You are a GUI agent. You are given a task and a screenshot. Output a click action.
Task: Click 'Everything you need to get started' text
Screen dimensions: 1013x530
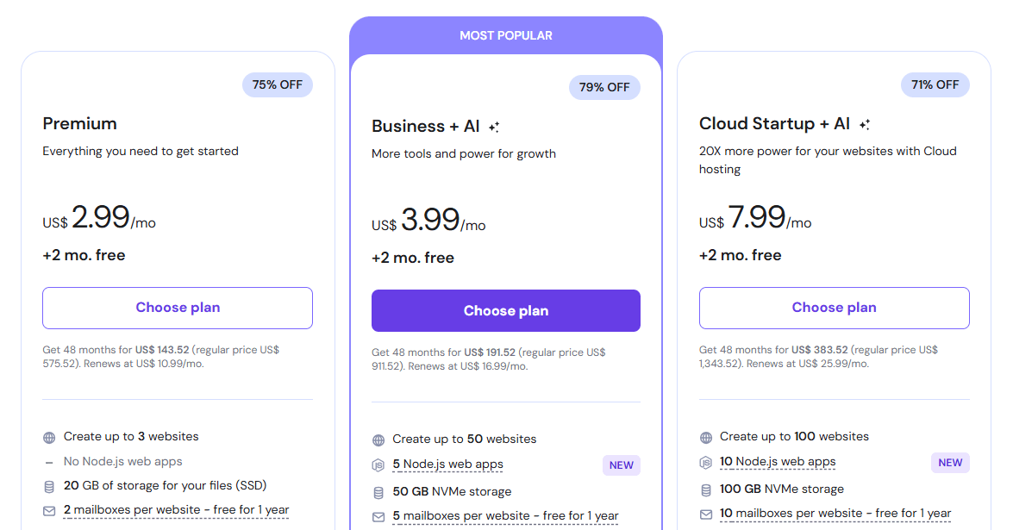(141, 151)
